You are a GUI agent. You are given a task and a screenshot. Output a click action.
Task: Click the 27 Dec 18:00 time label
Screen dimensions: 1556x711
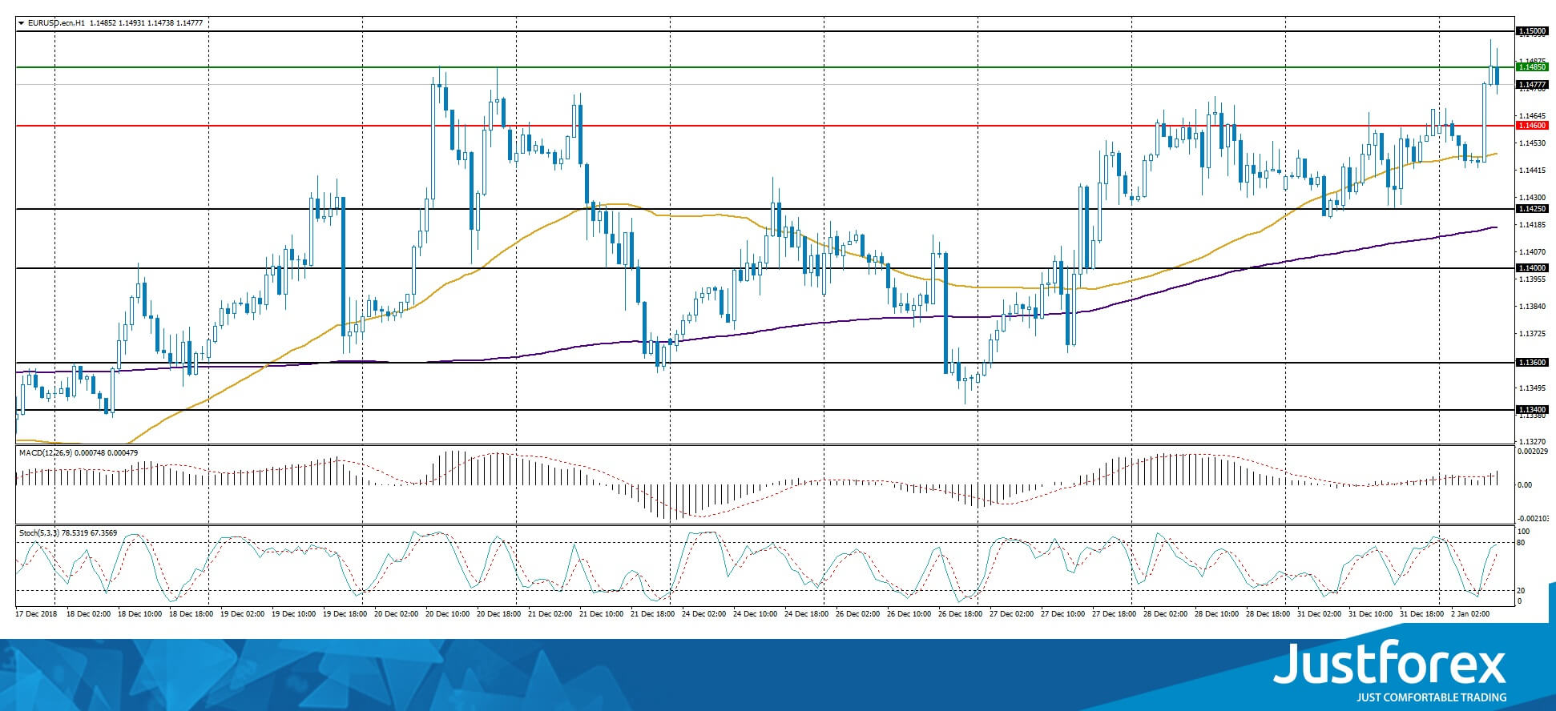[x=1114, y=614]
